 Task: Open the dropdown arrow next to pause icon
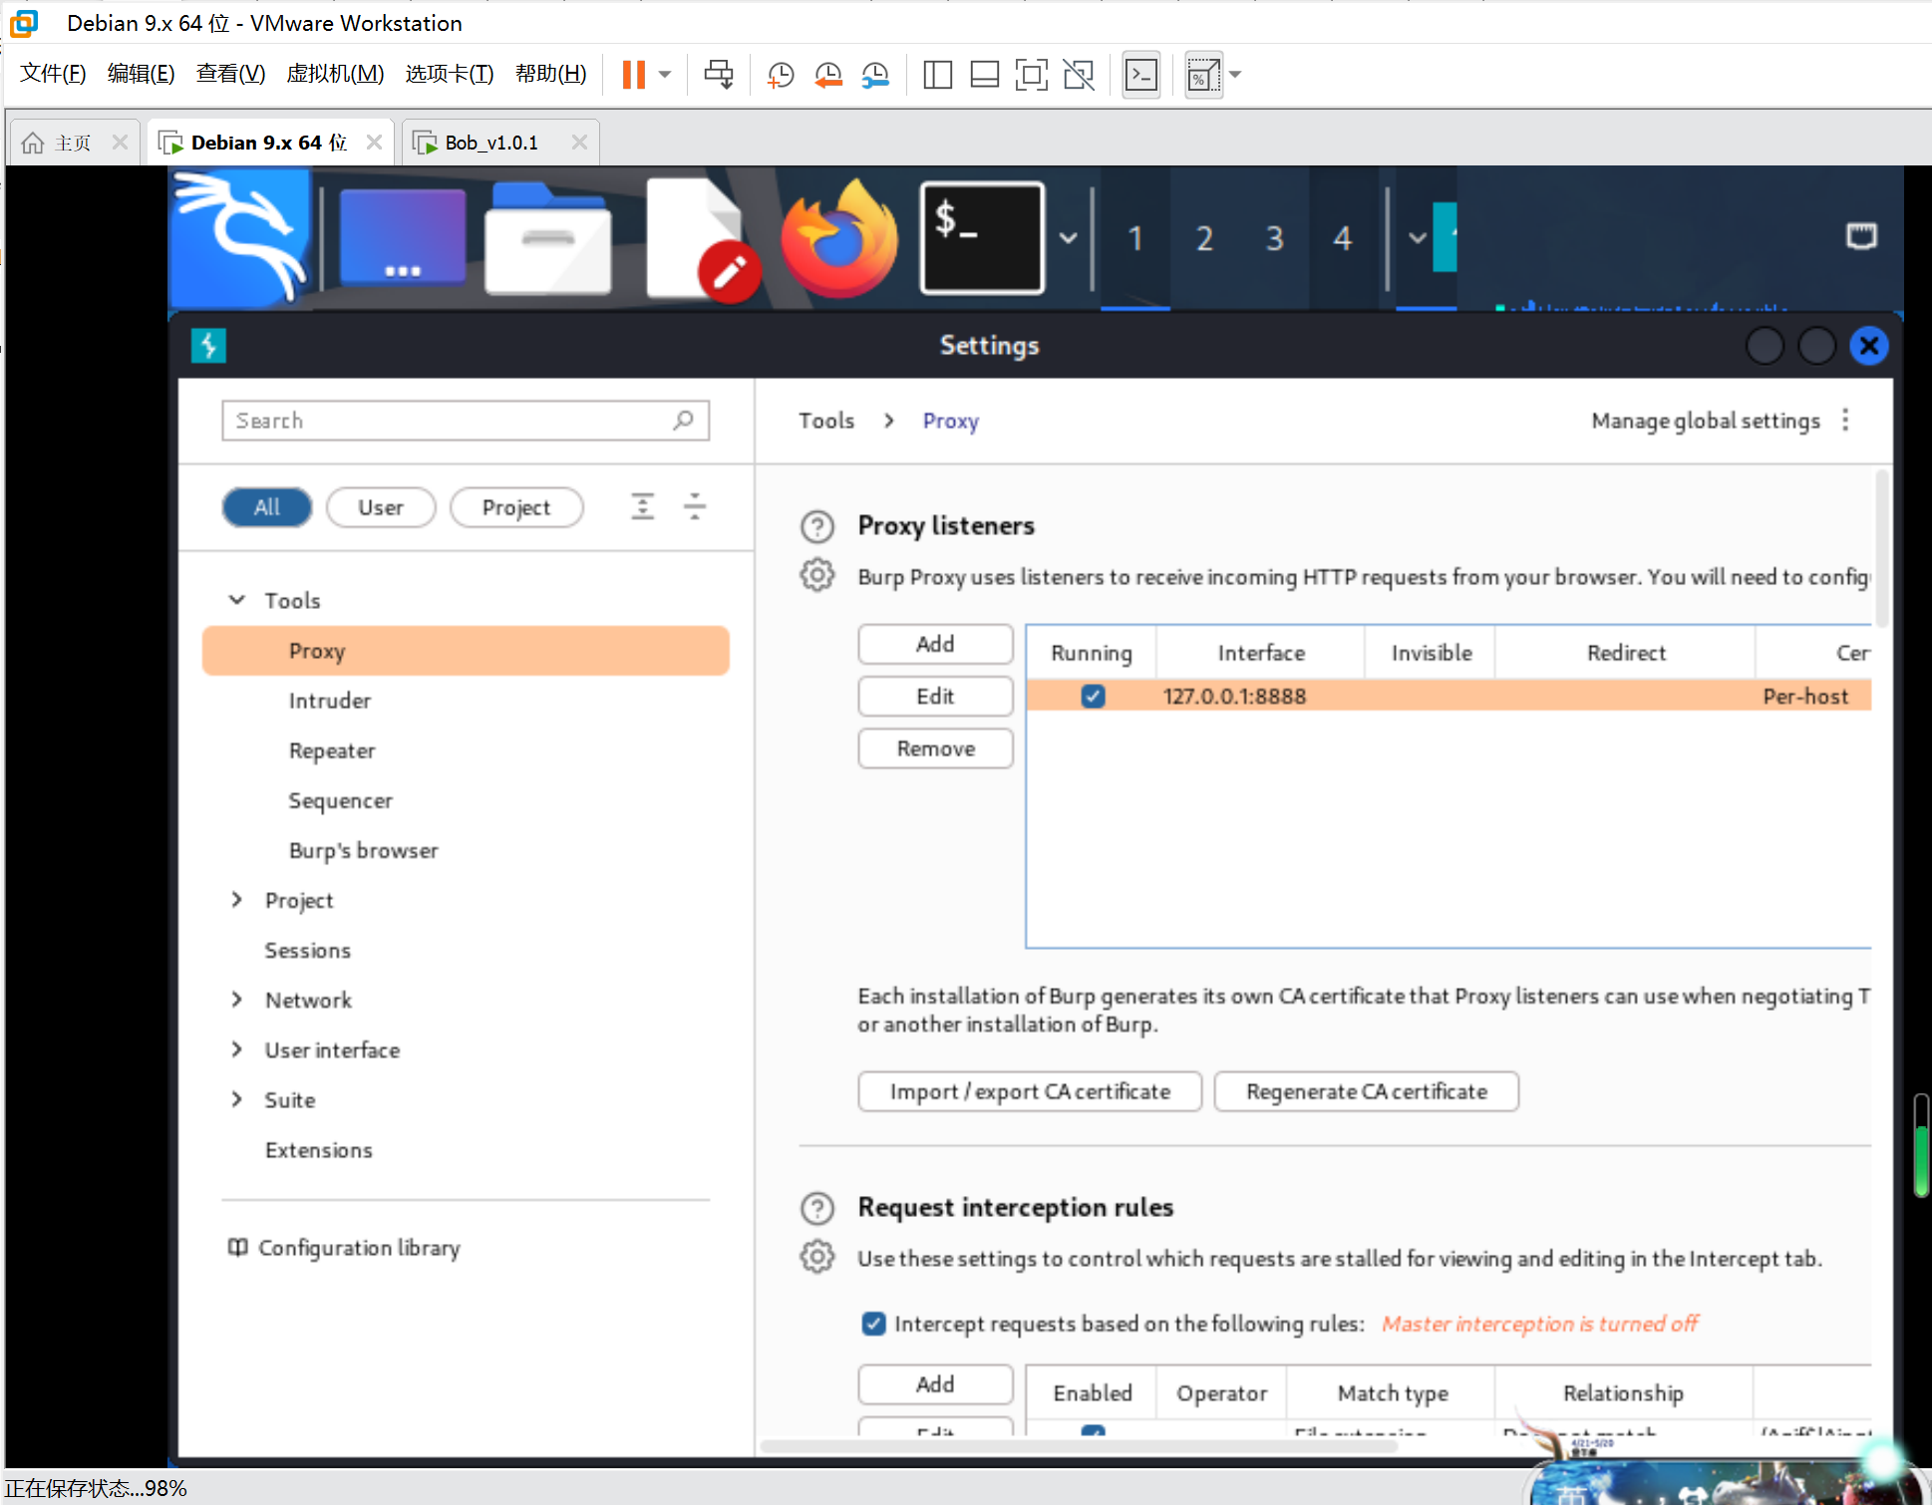point(665,75)
